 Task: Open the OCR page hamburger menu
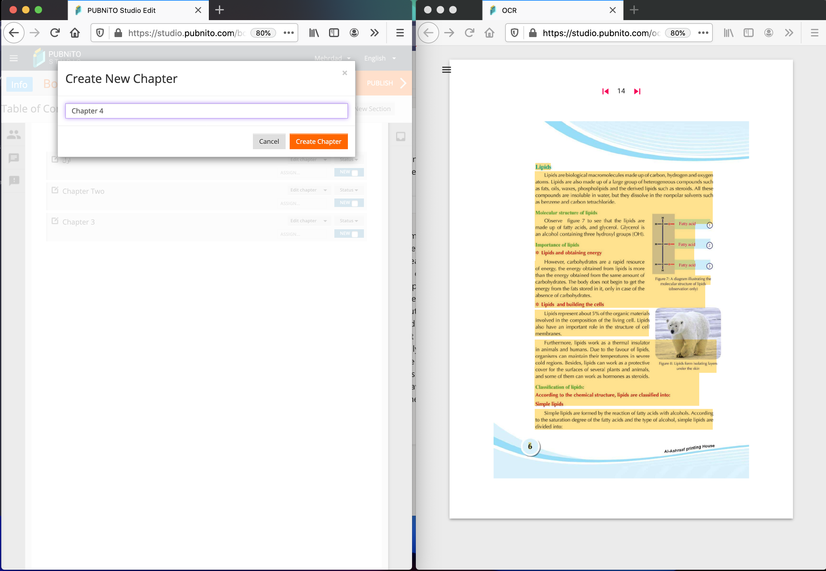(446, 70)
